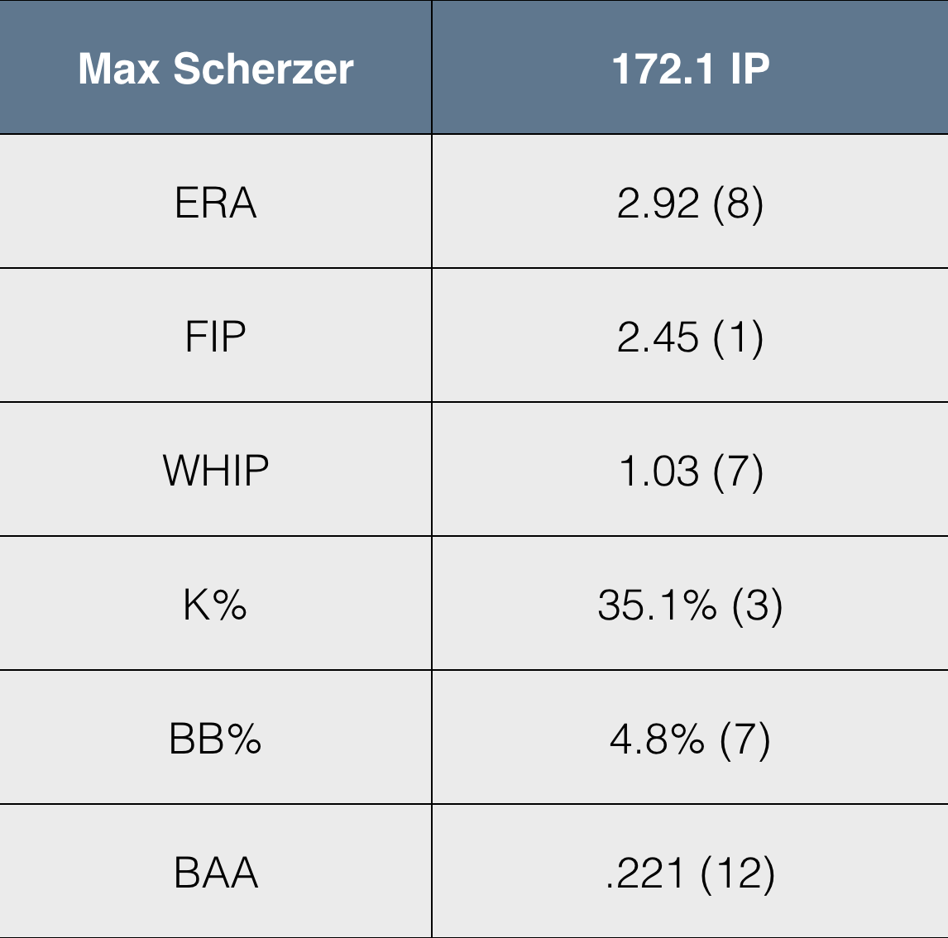Select the 35.1% strikeout rate number
Screen dimensions: 948x938
tap(657, 605)
